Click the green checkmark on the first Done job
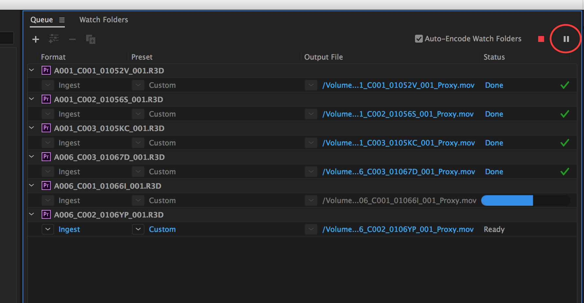The width and height of the screenshot is (584, 303). [565, 85]
